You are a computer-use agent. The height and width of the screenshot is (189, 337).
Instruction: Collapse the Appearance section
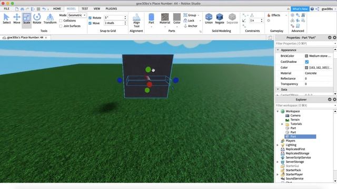[x=277, y=50]
